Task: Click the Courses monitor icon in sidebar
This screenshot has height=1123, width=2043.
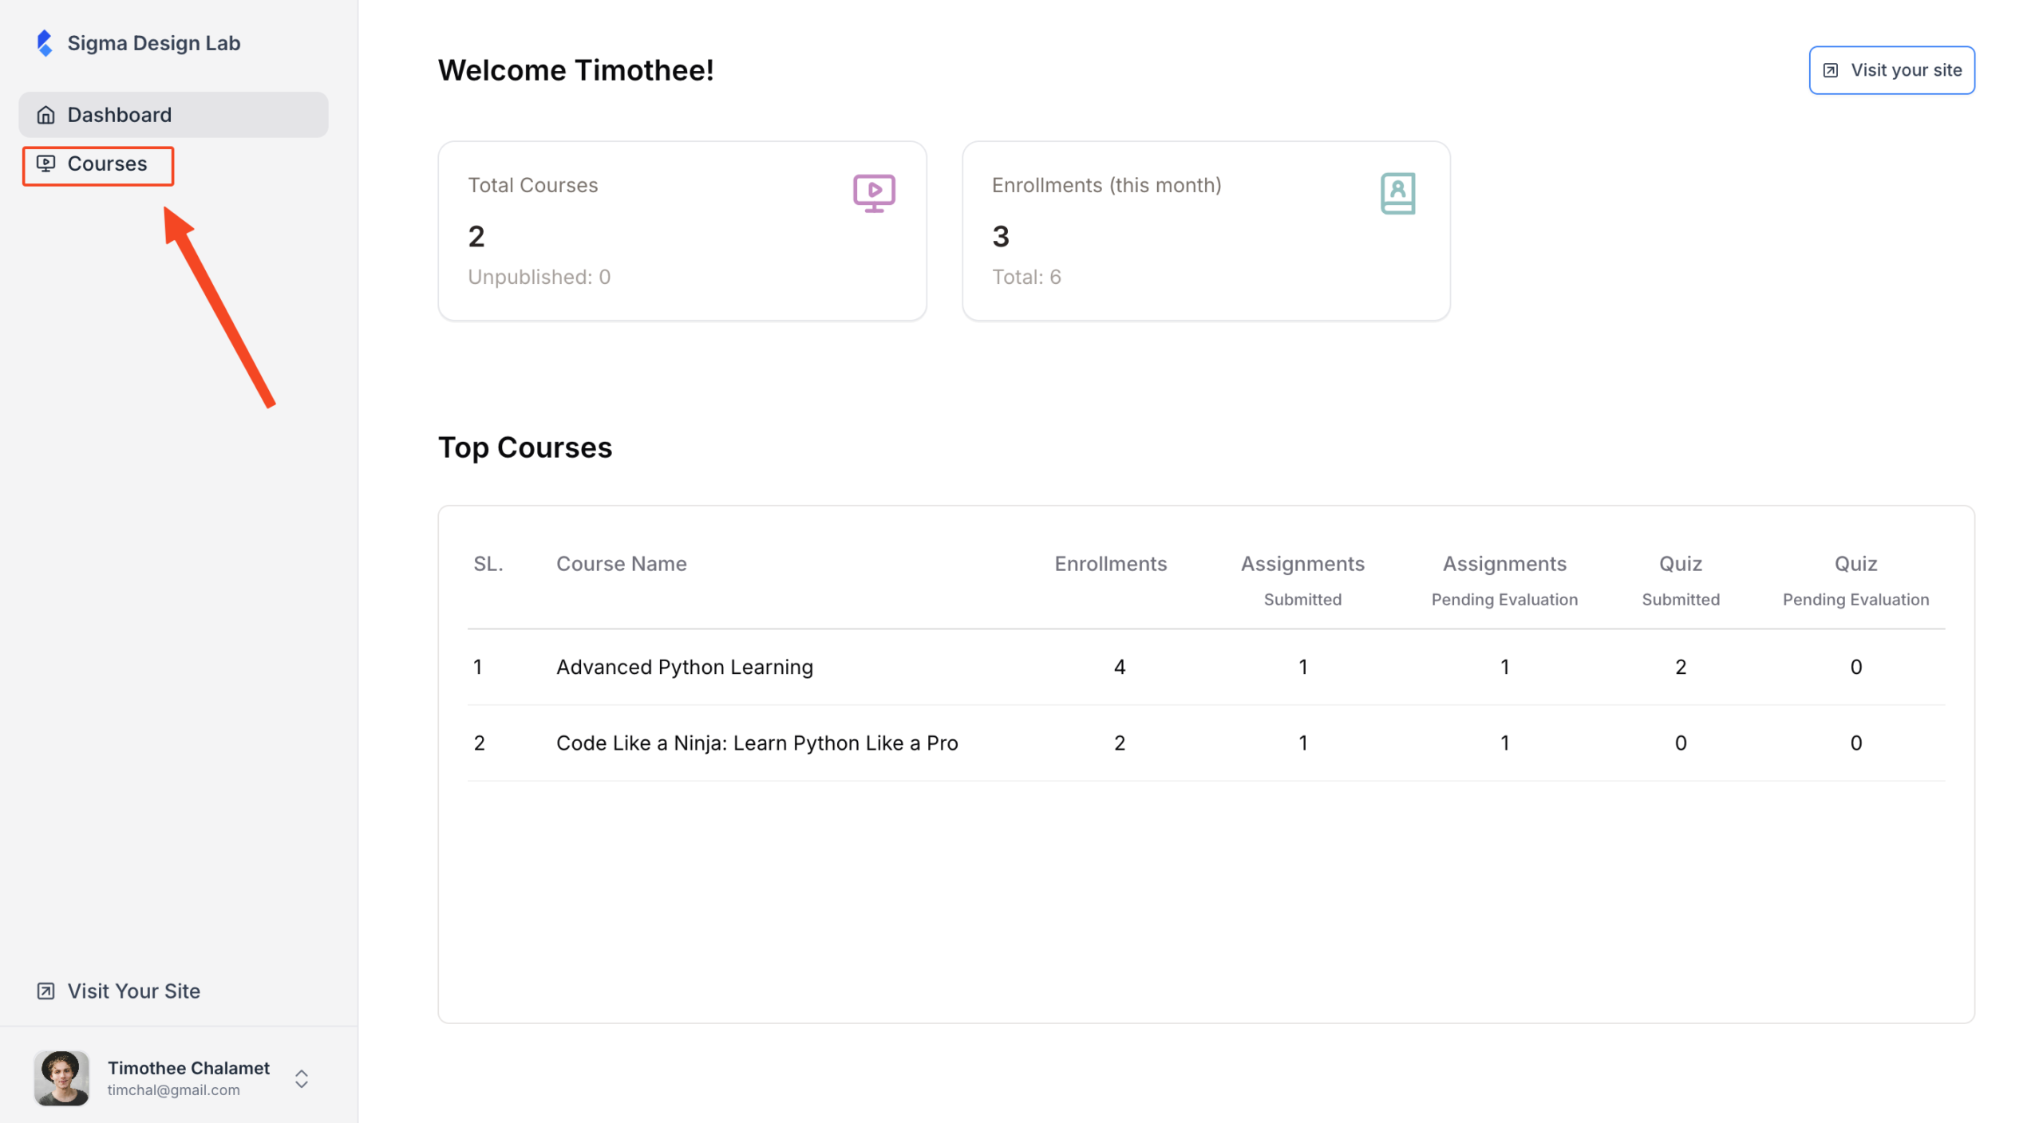Action: click(46, 164)
